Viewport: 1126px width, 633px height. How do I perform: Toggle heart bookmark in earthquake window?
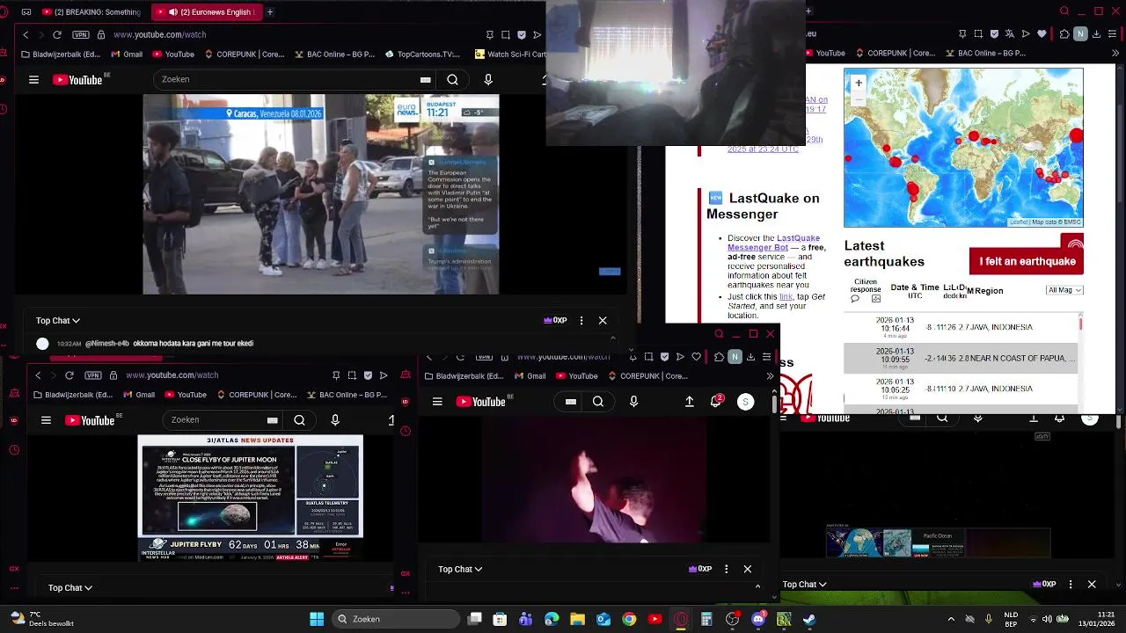tap(1042, 34)
